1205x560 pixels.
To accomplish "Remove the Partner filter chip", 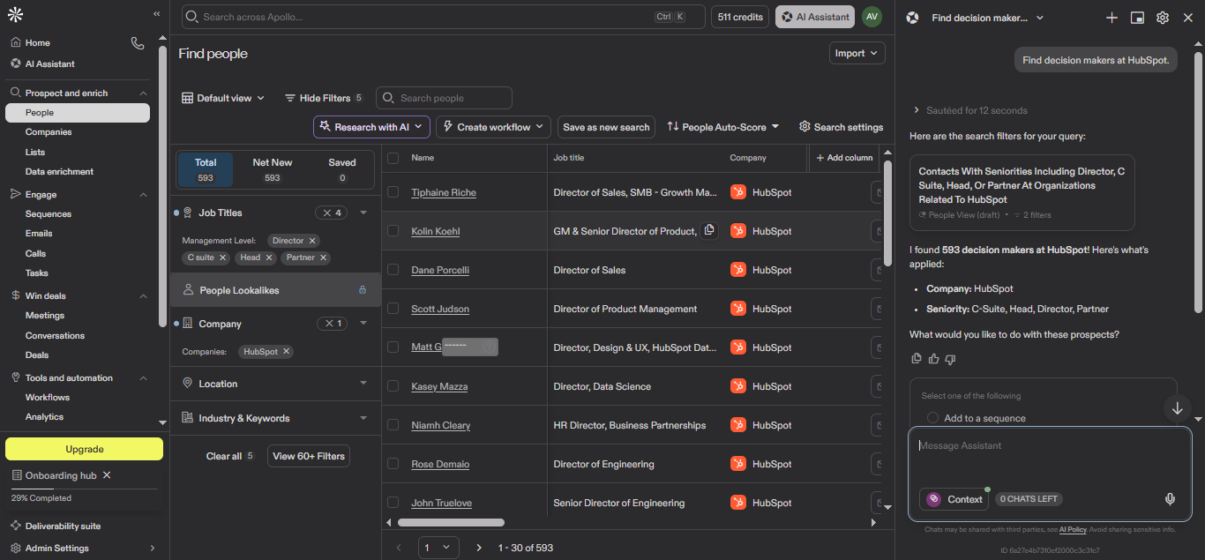I will (324, 258).
